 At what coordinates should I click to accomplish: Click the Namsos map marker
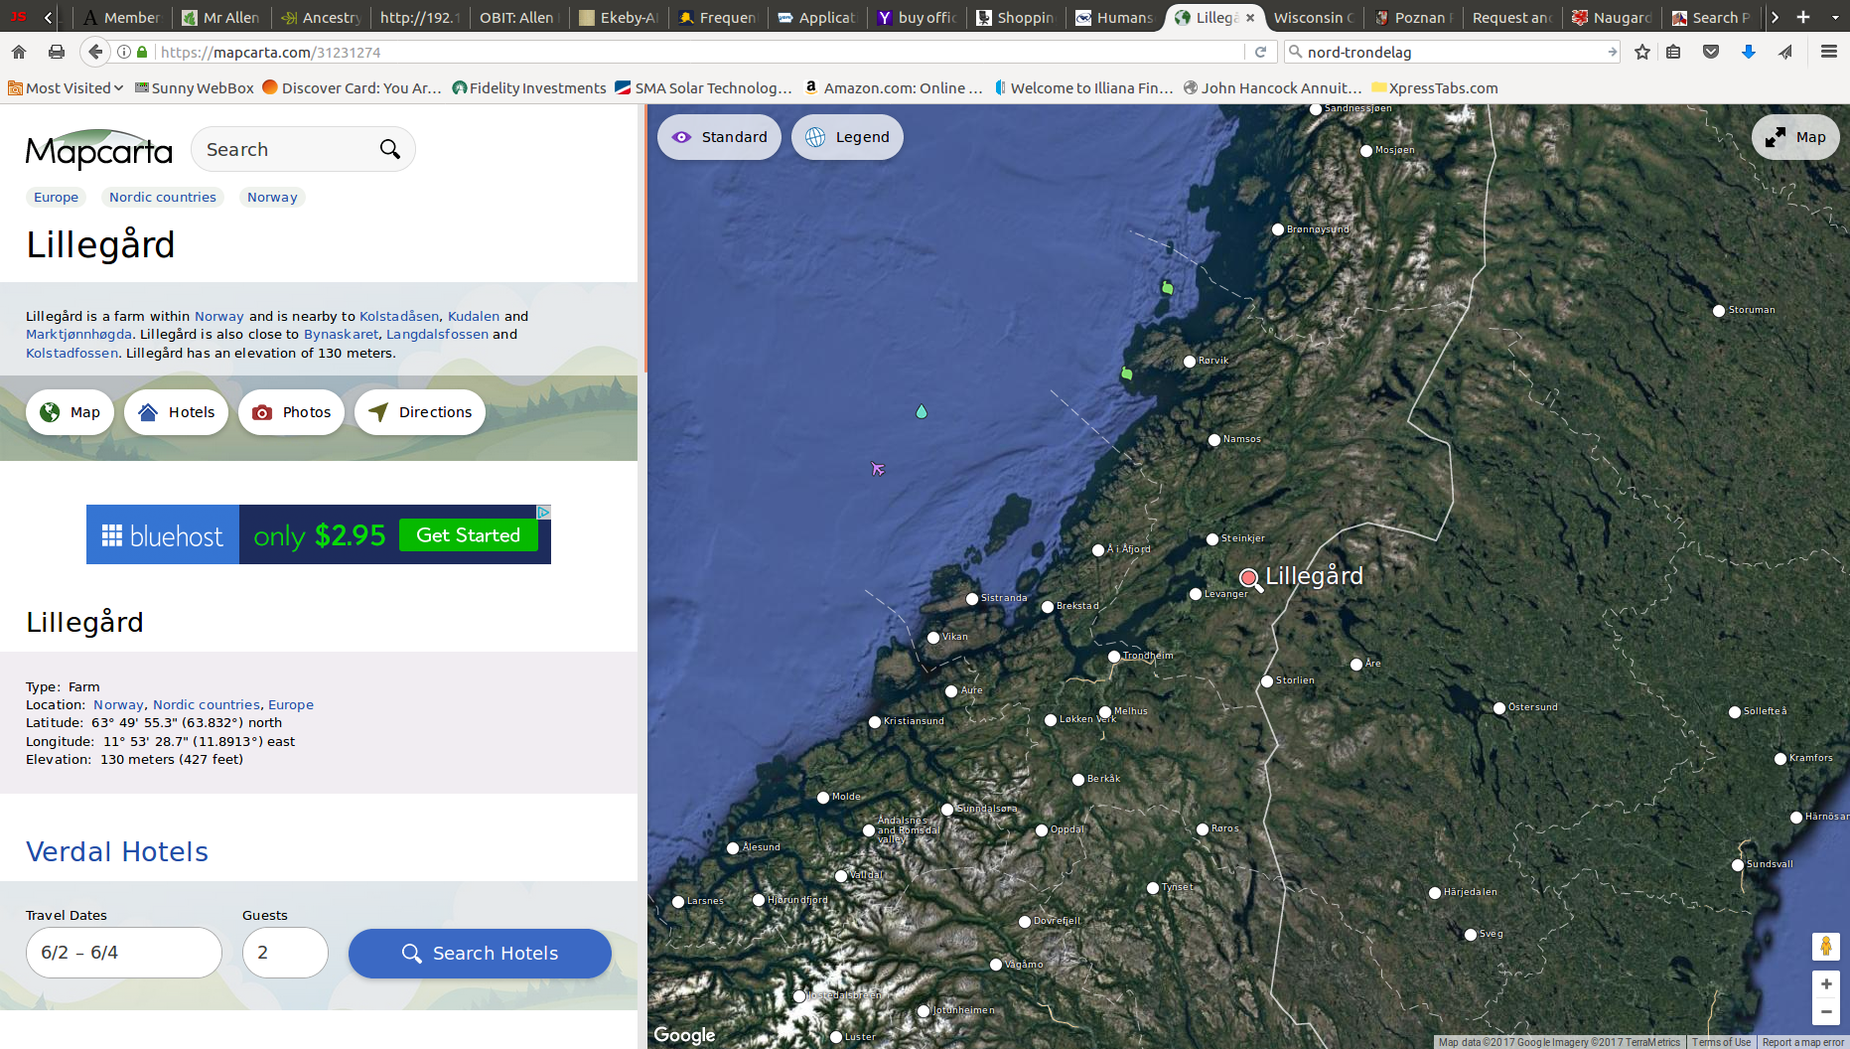pos(1214,440)
